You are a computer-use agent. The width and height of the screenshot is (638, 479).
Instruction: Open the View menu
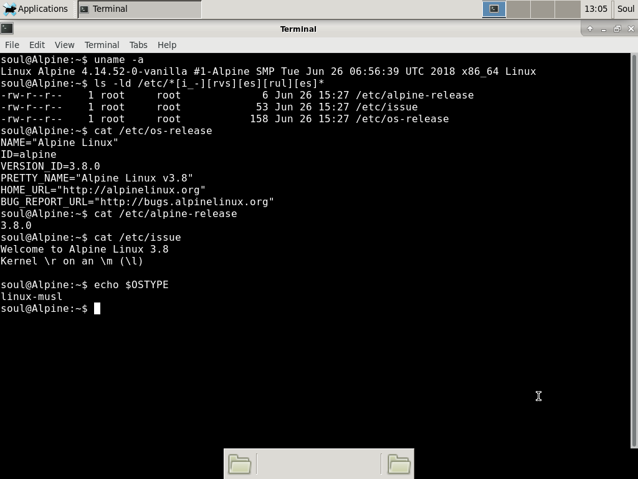65,45
